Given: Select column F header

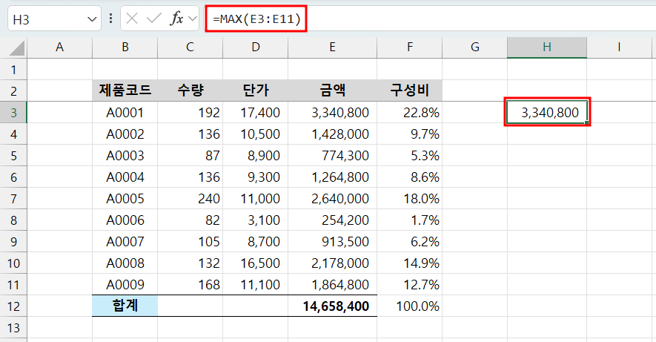Looking at the screenshot, I should 410,47.
